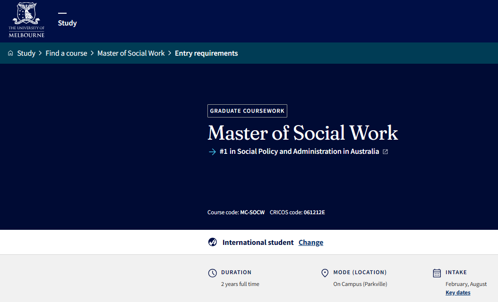
Task: Click the external link icon after Australia
Action: click(x=386, y=152)
